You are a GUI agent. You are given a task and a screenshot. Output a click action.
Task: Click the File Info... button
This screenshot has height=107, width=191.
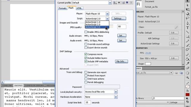121,62
